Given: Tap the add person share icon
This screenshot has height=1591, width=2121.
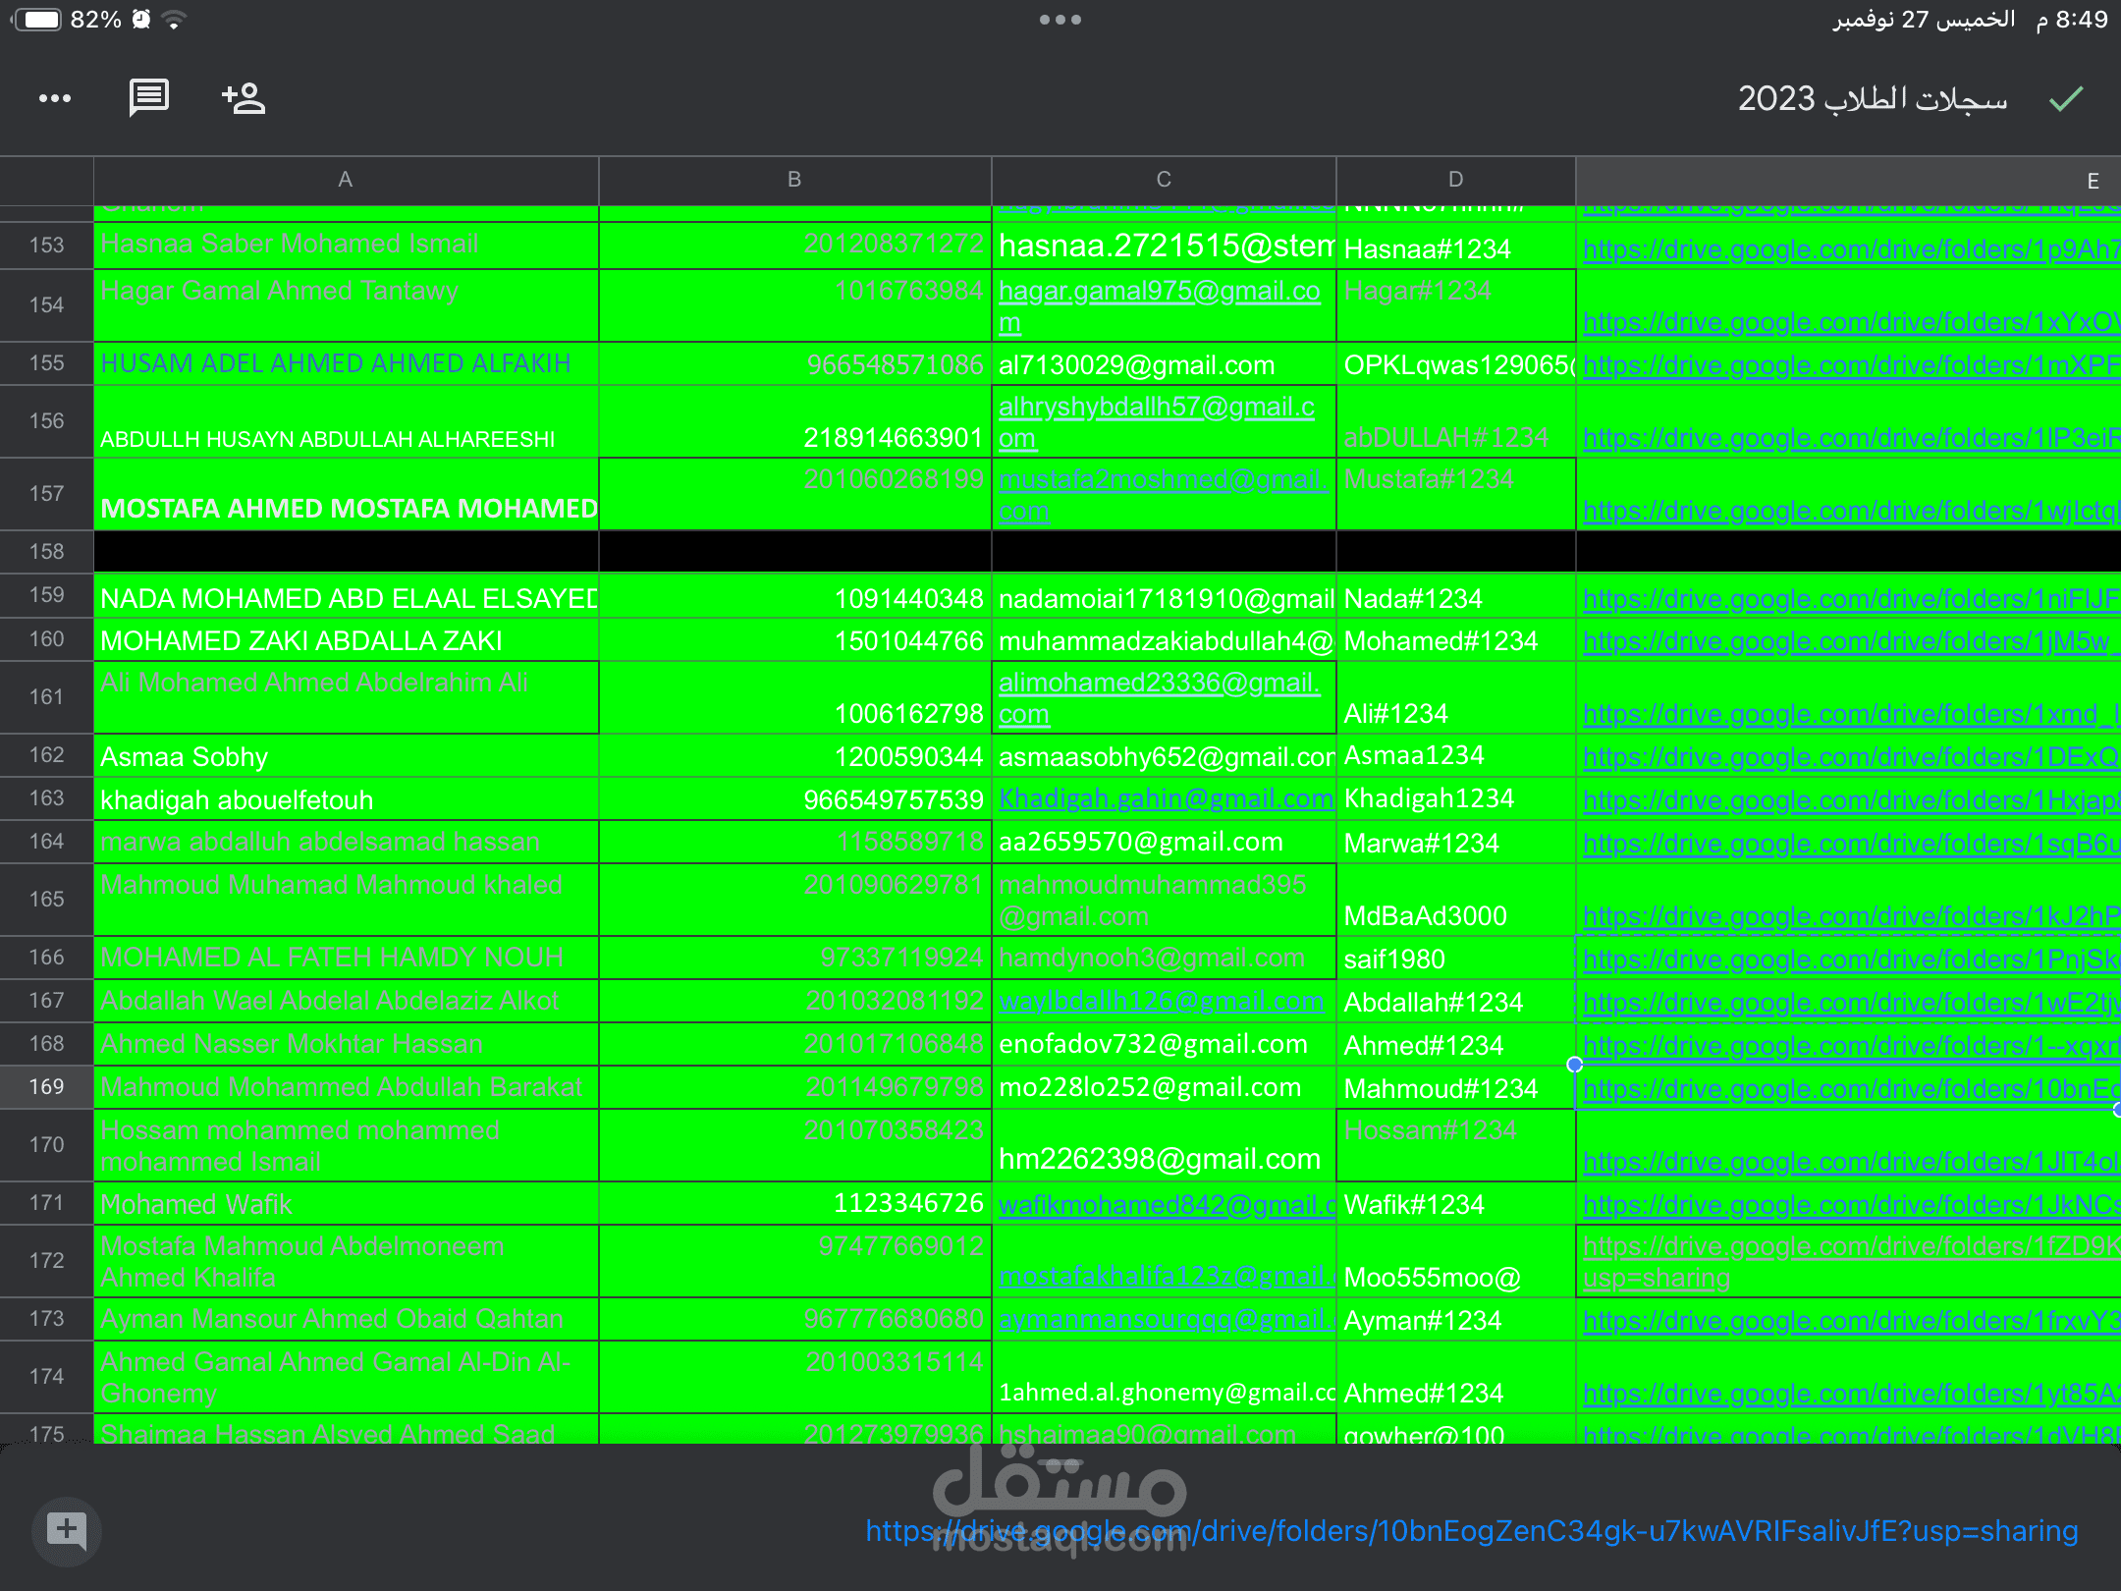Looking at the screenshot, I should [244, 98].
